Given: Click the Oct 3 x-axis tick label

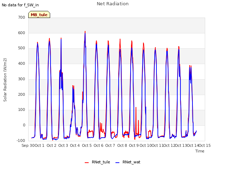Looking at the screenshot, I should 63,145.
